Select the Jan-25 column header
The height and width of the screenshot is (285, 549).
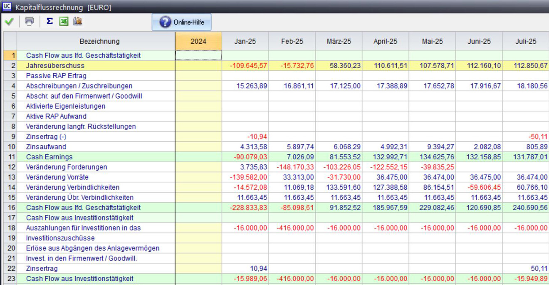click(245, 41)
